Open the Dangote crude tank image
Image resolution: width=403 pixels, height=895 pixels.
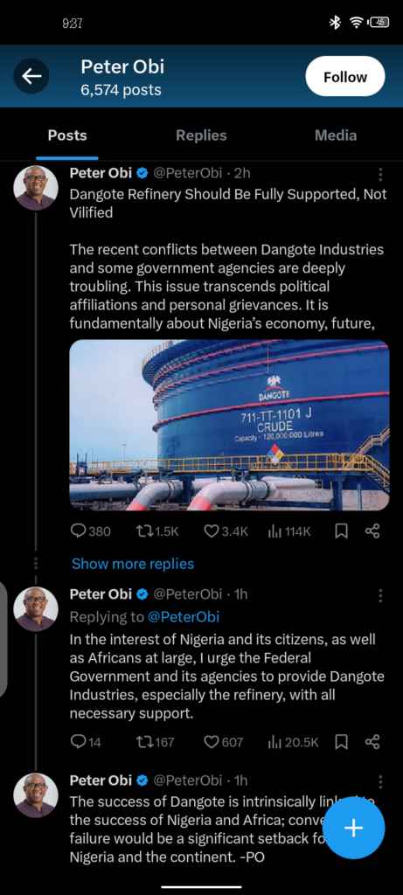tap(229, 426)
